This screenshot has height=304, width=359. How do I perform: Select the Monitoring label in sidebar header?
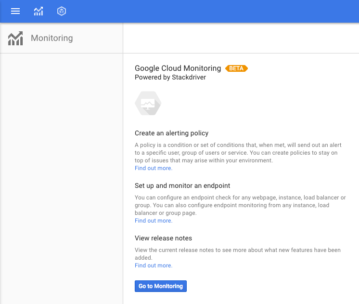click(x=51, y=38)
